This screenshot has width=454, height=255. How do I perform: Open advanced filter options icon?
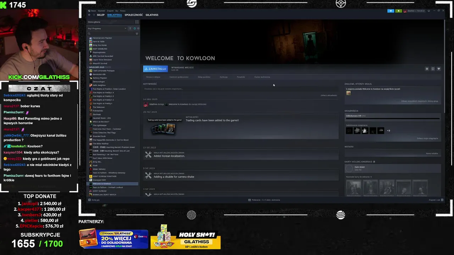[137, 34]
